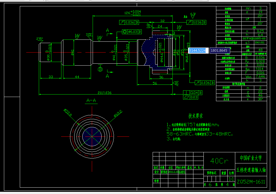
Task: Select the ø46 diameter dimension
Action: coord(174,53)
